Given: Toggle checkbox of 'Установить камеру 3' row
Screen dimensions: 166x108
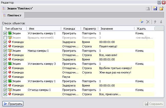Looking at the screenshot, I should pyautogui.click(x=5, y=64).
